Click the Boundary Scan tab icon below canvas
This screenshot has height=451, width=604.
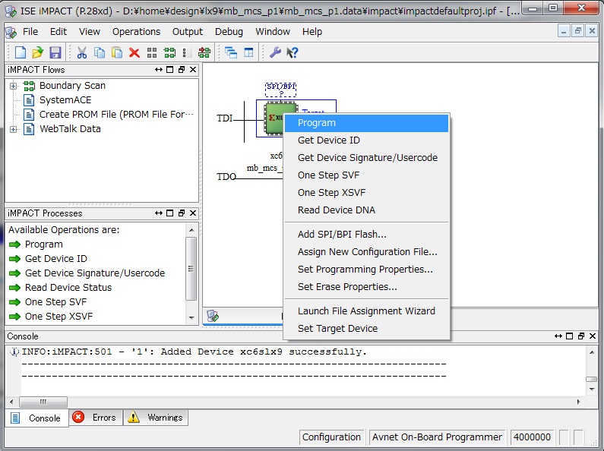[213, 316]
